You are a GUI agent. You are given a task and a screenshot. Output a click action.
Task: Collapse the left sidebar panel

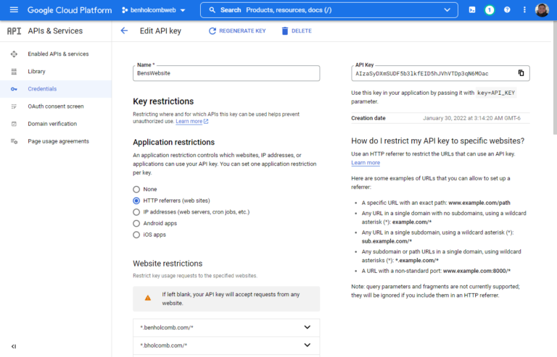coord(14,346)
